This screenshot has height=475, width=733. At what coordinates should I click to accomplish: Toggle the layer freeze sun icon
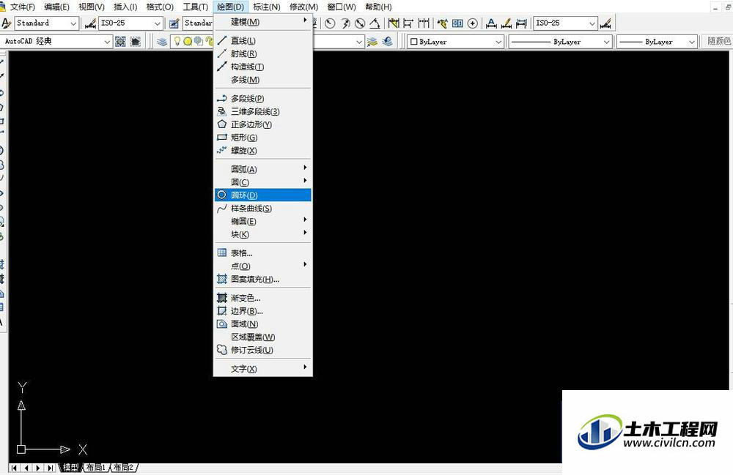click(x=188, y=42)
